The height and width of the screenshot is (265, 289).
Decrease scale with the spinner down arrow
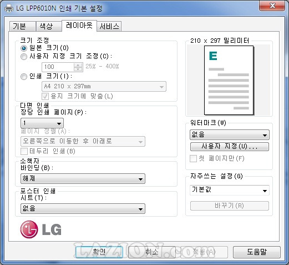coord(78,69)
